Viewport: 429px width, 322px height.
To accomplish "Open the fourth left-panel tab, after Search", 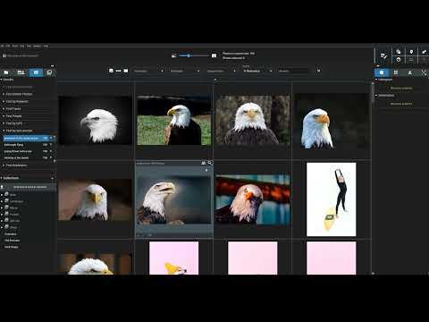I will (49, 72).
